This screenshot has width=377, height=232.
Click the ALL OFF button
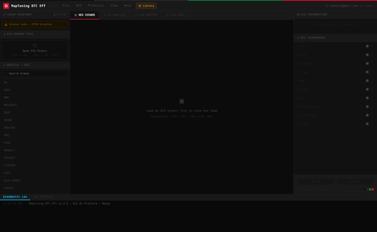click(355, 182)
